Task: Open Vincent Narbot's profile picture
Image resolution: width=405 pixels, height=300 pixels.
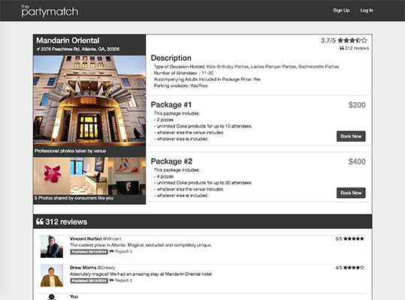Action: (x=52, y=247)
